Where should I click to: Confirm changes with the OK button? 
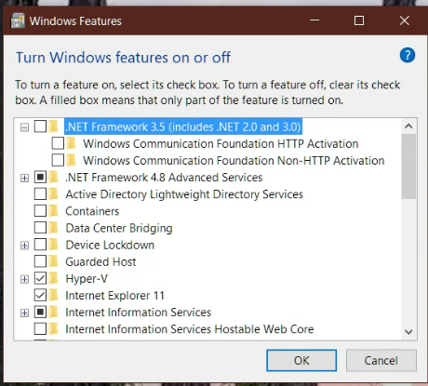click(x=301, y=361)
